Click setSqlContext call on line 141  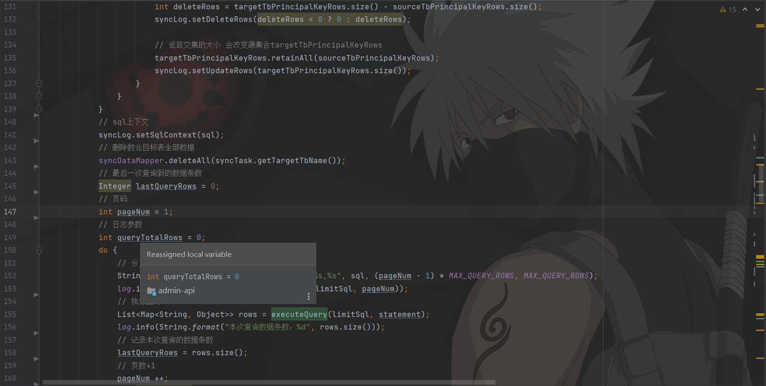tap(166, 135)
